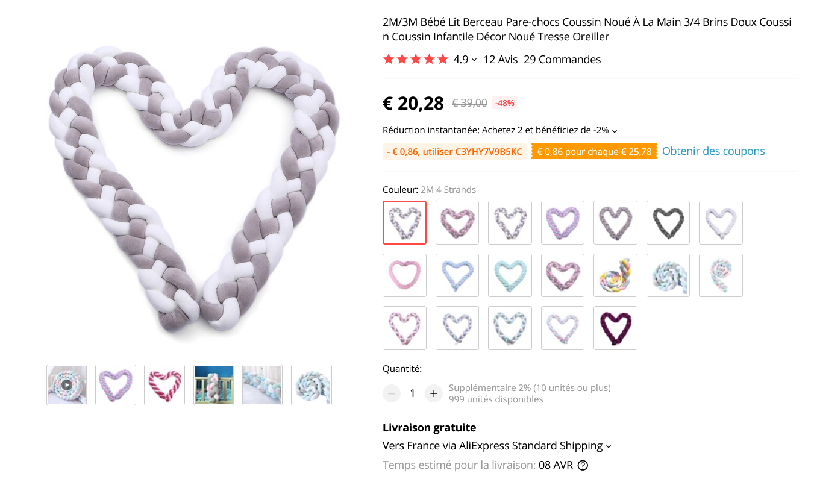
Task: Expand the Réduction instantanée details
Action: click(x=615, y=131)
